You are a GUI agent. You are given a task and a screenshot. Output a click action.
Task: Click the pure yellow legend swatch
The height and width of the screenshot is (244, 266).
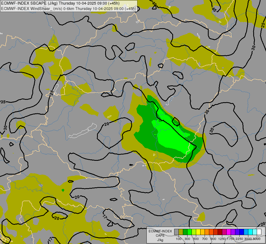198,232
